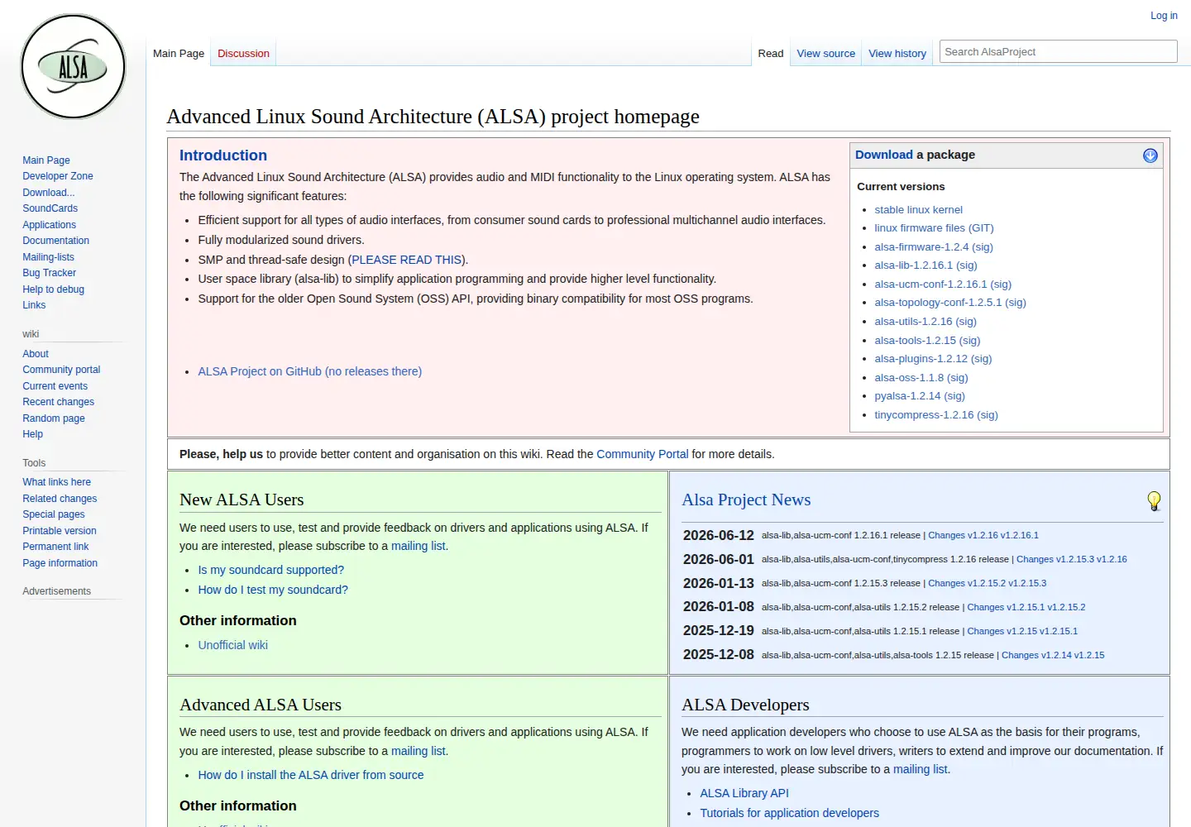Open Is my soundcard supported? link

[271, 570]
